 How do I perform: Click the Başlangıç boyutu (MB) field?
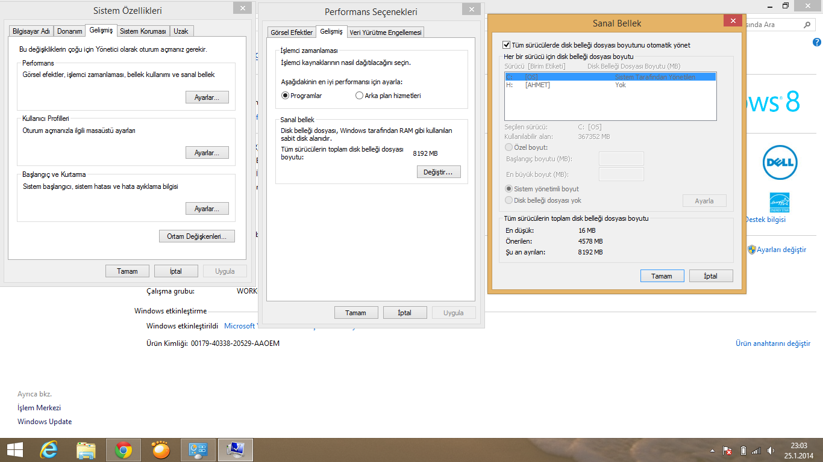(x=621, y=159)
